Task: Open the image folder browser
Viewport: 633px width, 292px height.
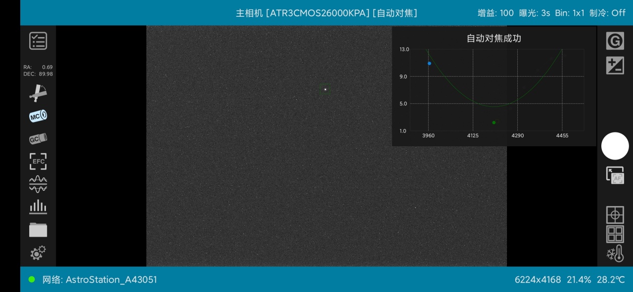Action: (x=38, y=230)
